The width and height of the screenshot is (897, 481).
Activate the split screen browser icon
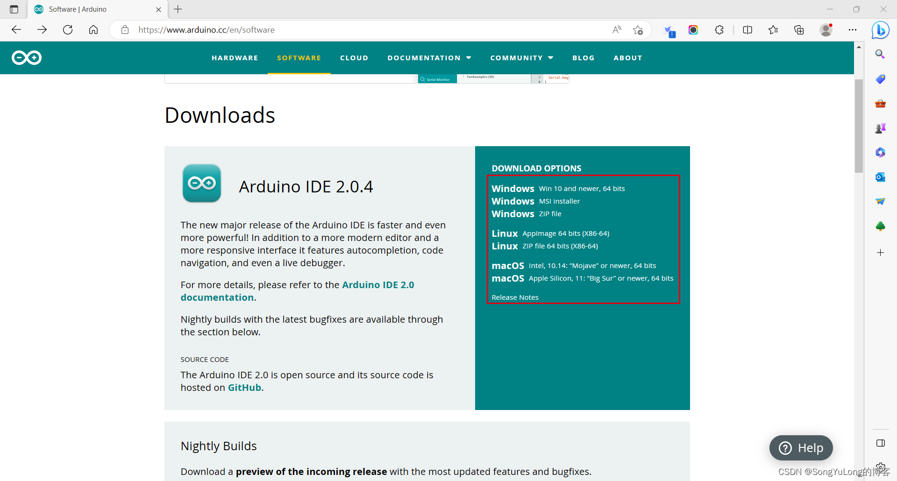[747, 29]
